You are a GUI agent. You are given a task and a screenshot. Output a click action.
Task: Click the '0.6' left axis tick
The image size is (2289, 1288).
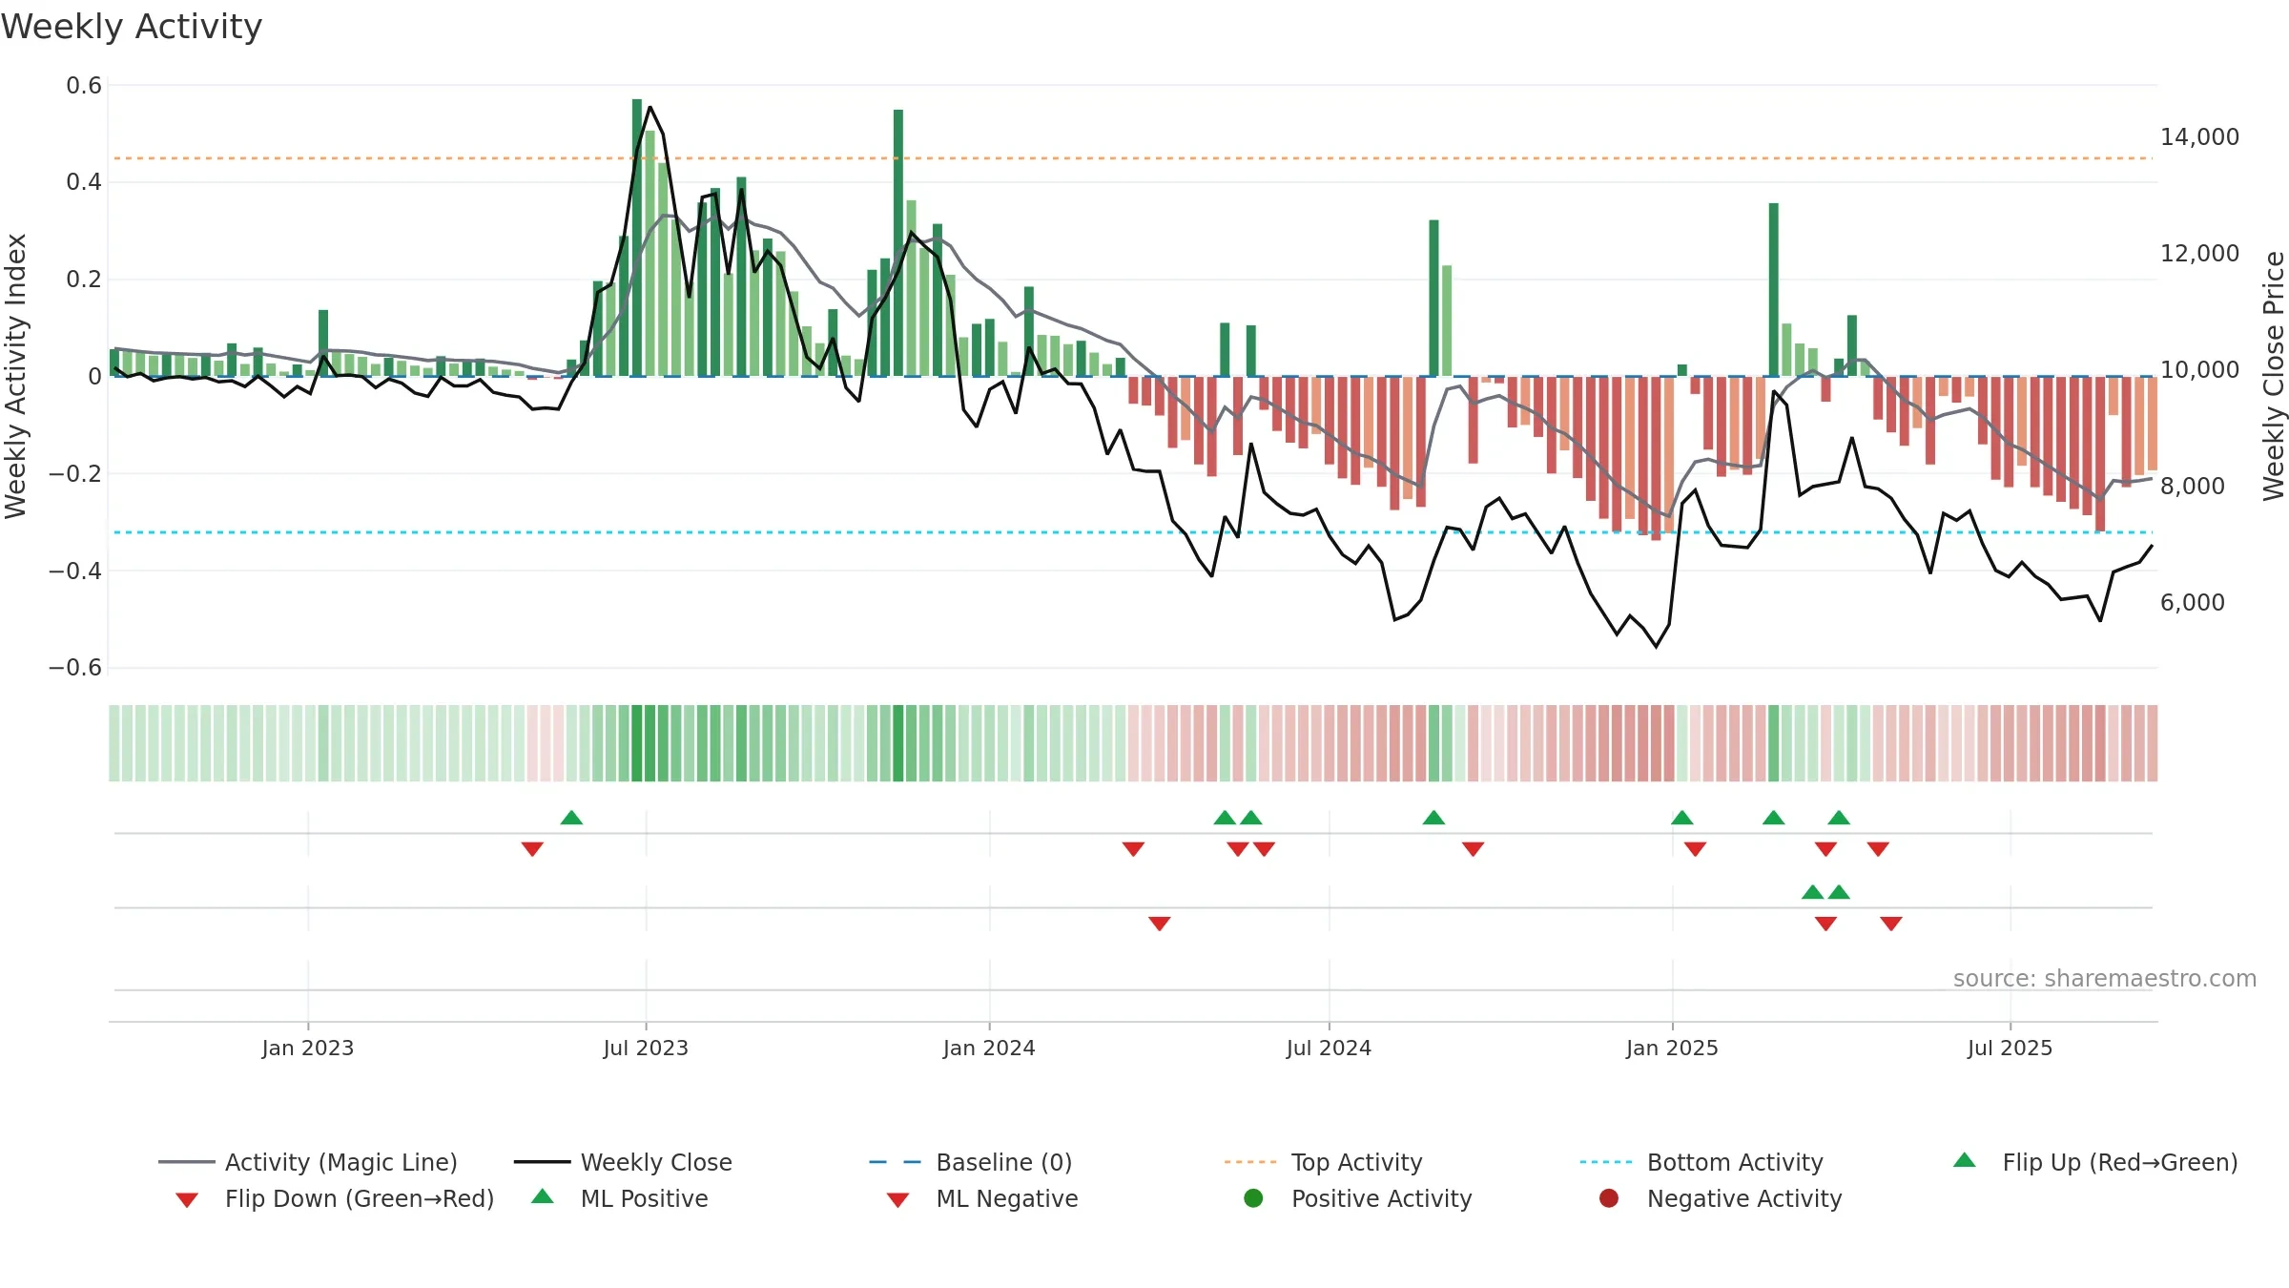click(84, 86)
